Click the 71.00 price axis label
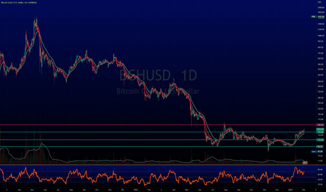Viewport: 326px width, 192px height. 320,161
